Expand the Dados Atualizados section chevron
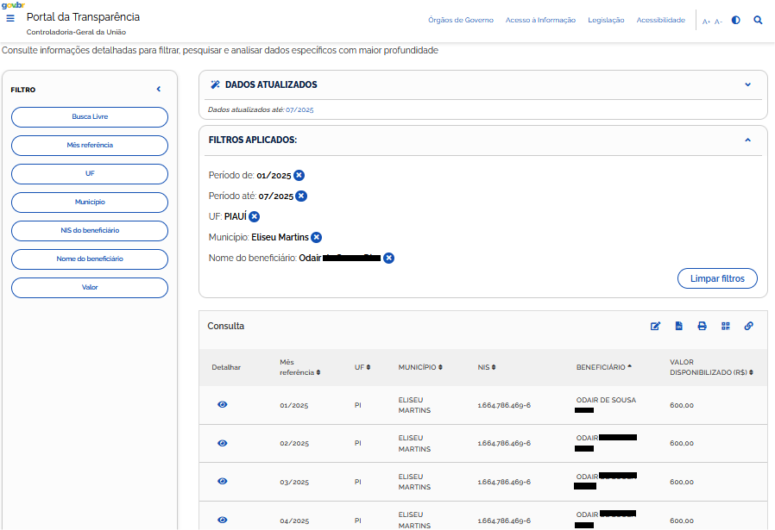This screenshot has height=530, width=775. click(x=748, y=84)
